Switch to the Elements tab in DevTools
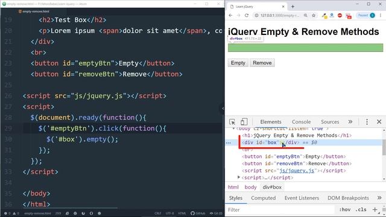 click(x=271, y=122)
